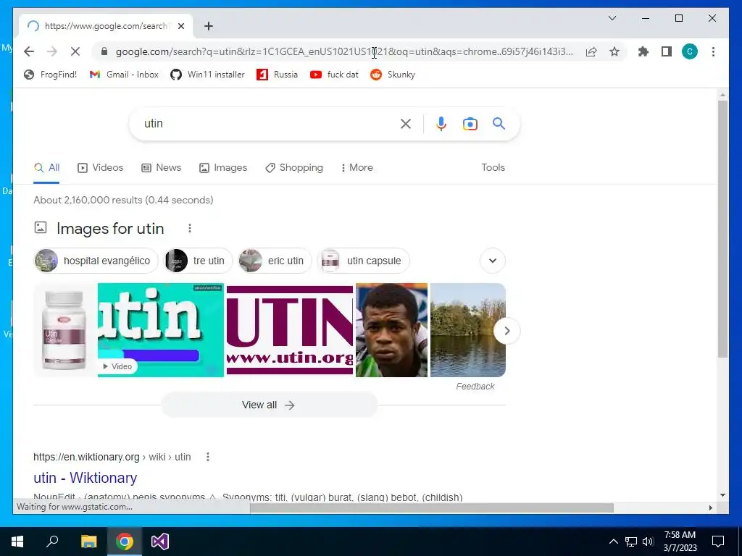The image size is (742, 556).
Task: Open the network tray icon
Action: point(631,542)
